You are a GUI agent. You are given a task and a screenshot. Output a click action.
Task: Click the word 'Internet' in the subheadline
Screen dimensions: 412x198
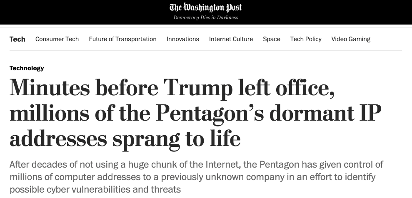tap(222, 165)
